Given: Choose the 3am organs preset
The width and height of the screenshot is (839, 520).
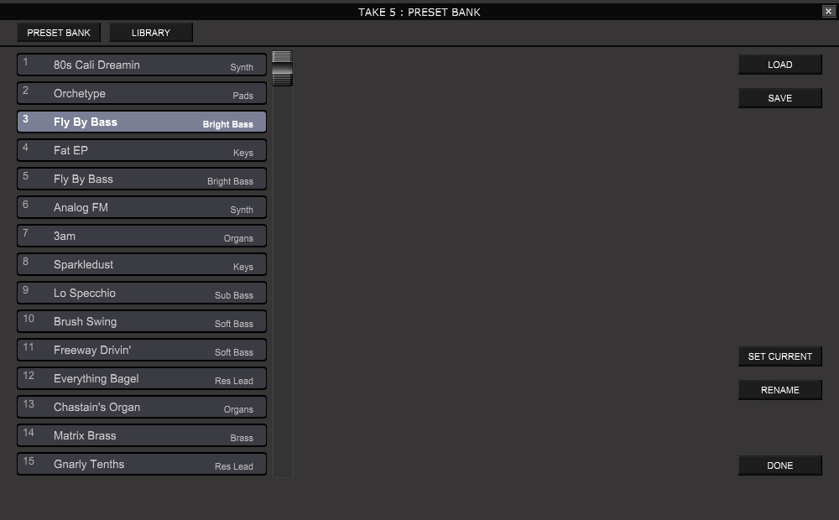Looking at the screenshot, I should point(141,237).
